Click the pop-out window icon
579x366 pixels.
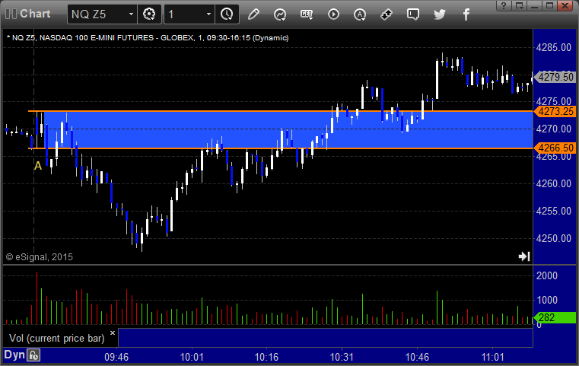[520, 5]
